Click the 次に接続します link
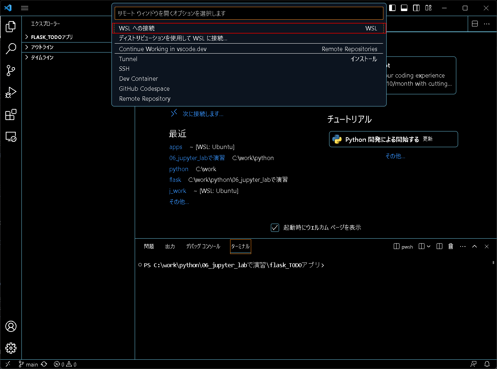The width and height of the screenshot is (497, 369). pyautogui.click(x=203, y=114)
